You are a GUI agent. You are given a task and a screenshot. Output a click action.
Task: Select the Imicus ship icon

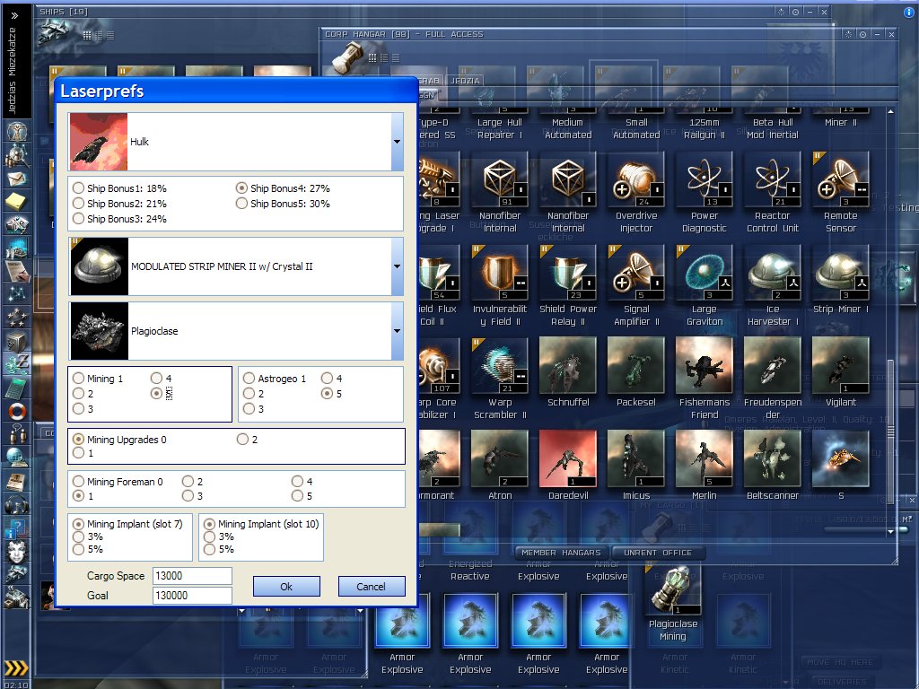point(636,458)
